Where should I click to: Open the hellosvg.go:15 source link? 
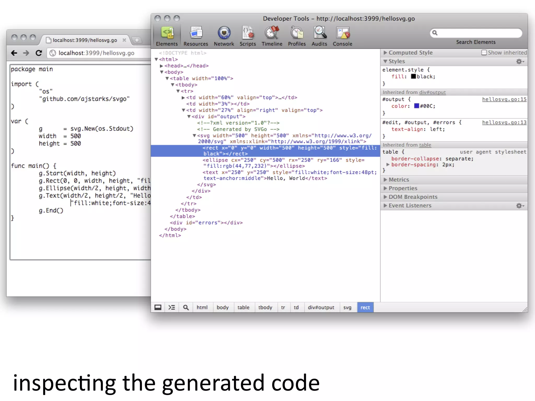(504, 99)
